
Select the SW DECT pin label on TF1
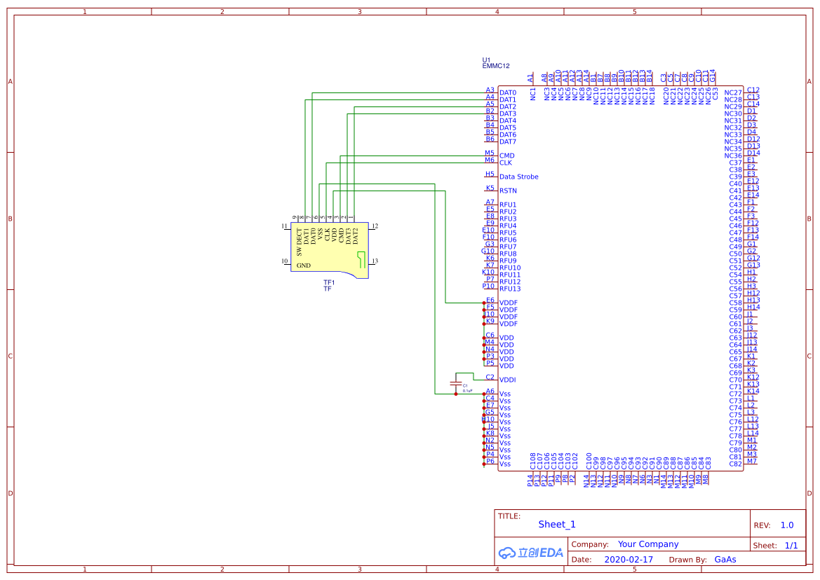pyautogui.click(x=299, y=242)
